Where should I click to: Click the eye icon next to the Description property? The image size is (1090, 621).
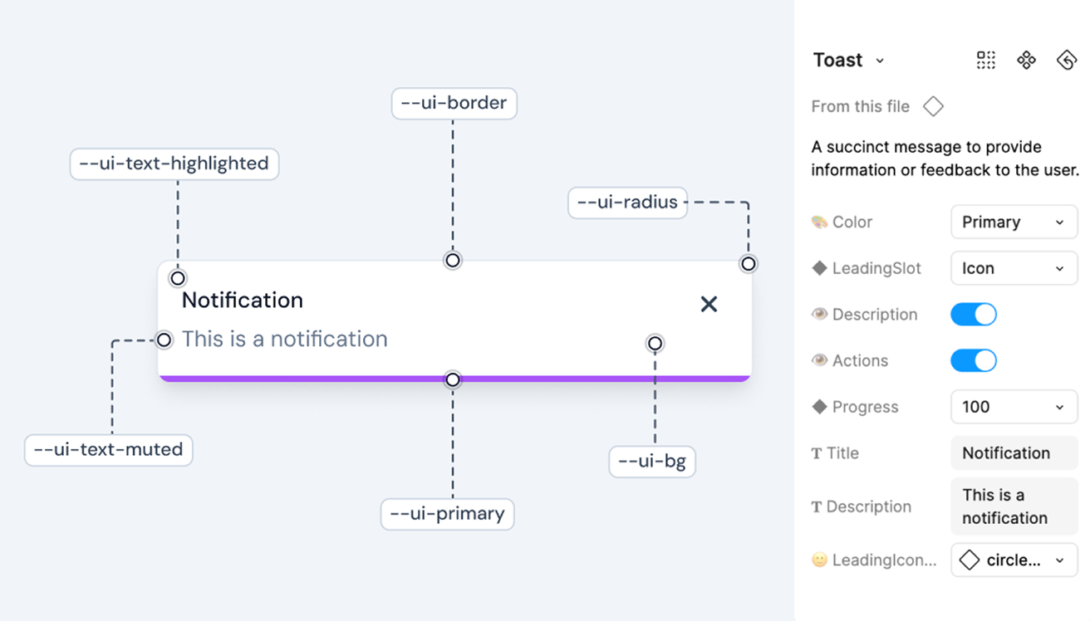(x=819, y=314)
